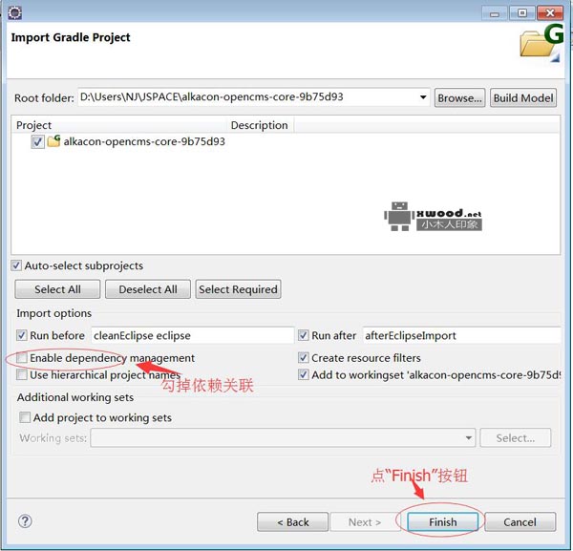This screenshot has height=551, width=573.
Task: Toggle Add to workingset checkbox
Action: (x=304, y=374)
